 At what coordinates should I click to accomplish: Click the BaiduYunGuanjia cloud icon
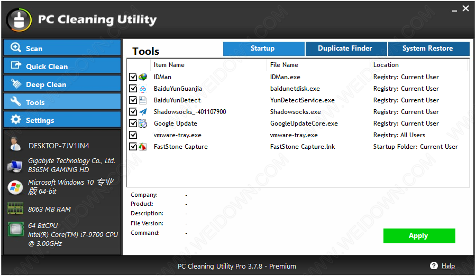143,89
